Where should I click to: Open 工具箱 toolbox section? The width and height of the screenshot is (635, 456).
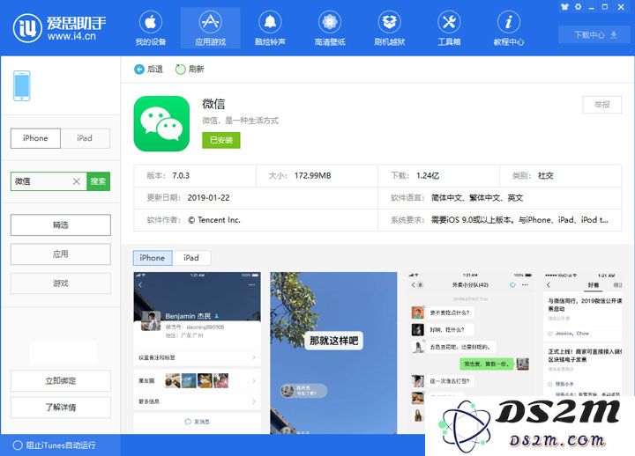point(449,28)
